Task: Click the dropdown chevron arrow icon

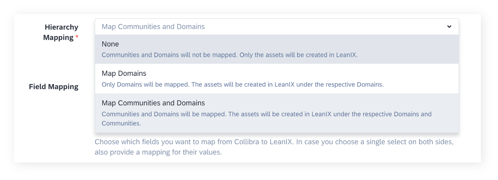Action: tap(449, 27)
